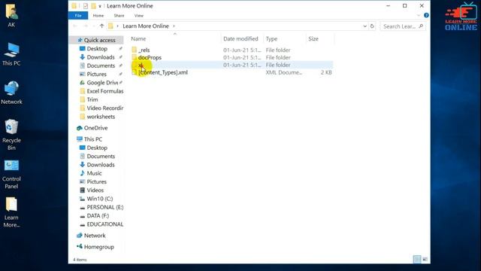Click Properties icon in title bar quick access
The image size is (481, 271).
[x=85, y=6]
